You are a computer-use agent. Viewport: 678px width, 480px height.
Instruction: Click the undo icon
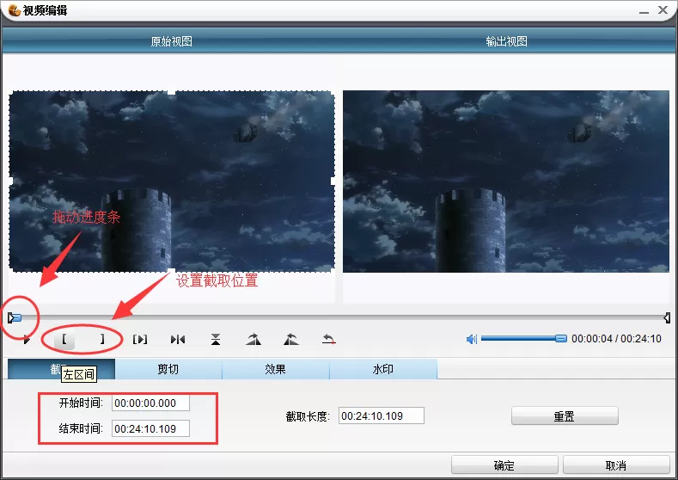tap(328, 339)
